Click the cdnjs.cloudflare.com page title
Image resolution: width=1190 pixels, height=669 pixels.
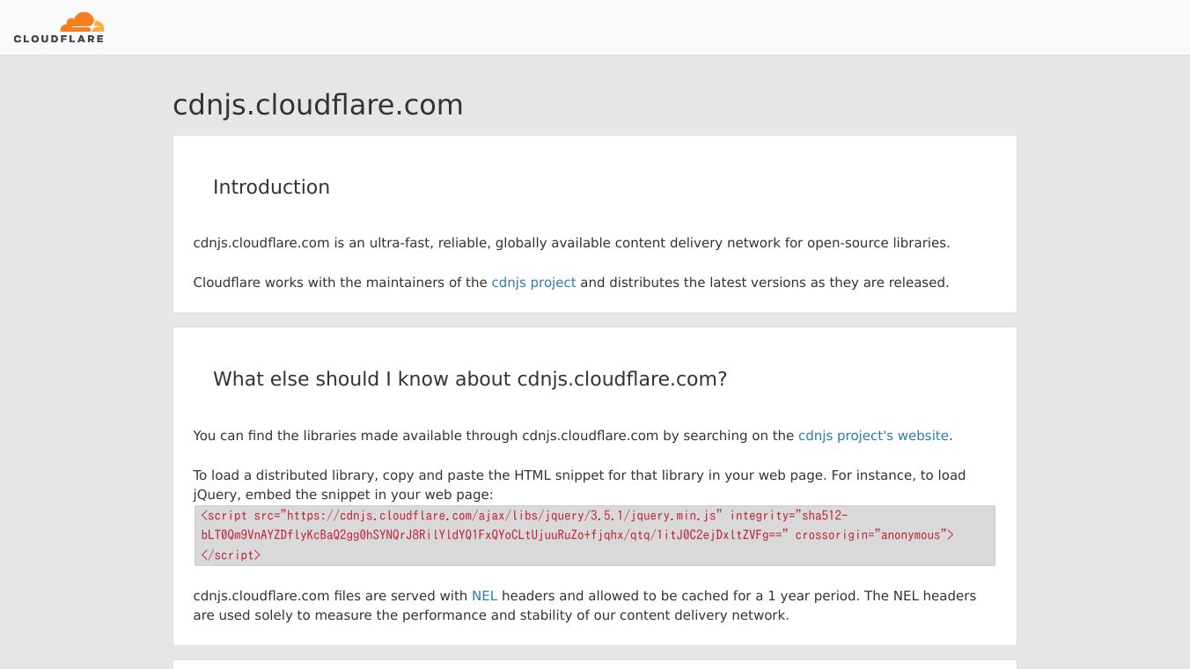pos(318,105)
